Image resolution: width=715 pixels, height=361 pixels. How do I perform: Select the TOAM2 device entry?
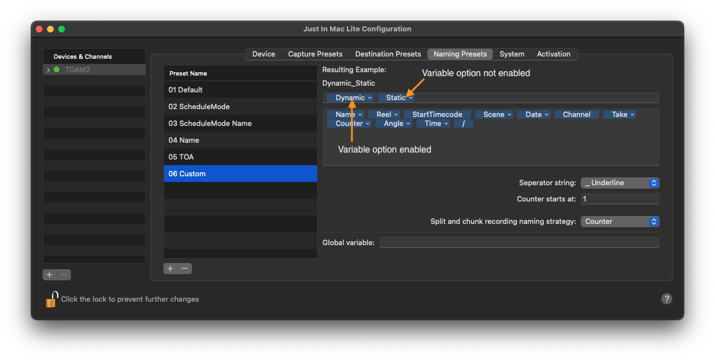pyautogui.click(x=94, y=70)
